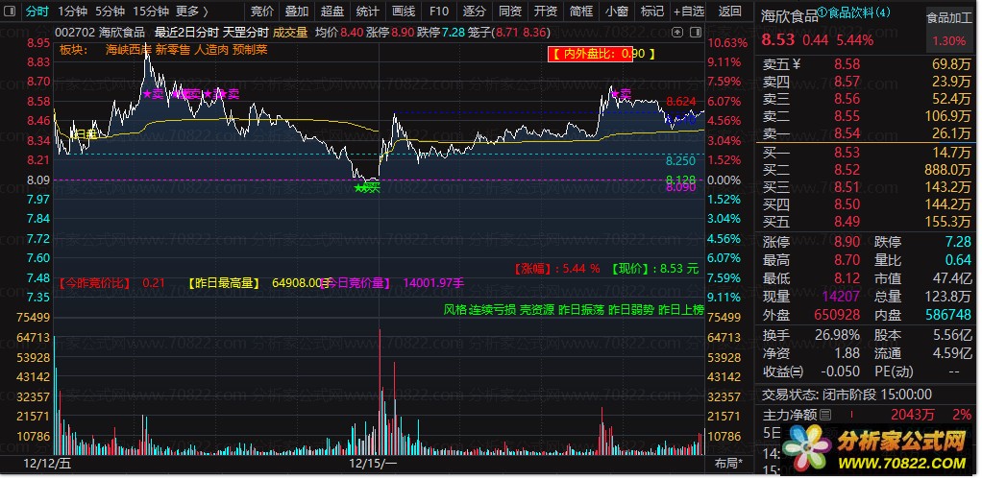Screen dimensions: 982x479
Task: Click the stock name 海欣食品 in quote panel
Action: 789,17
